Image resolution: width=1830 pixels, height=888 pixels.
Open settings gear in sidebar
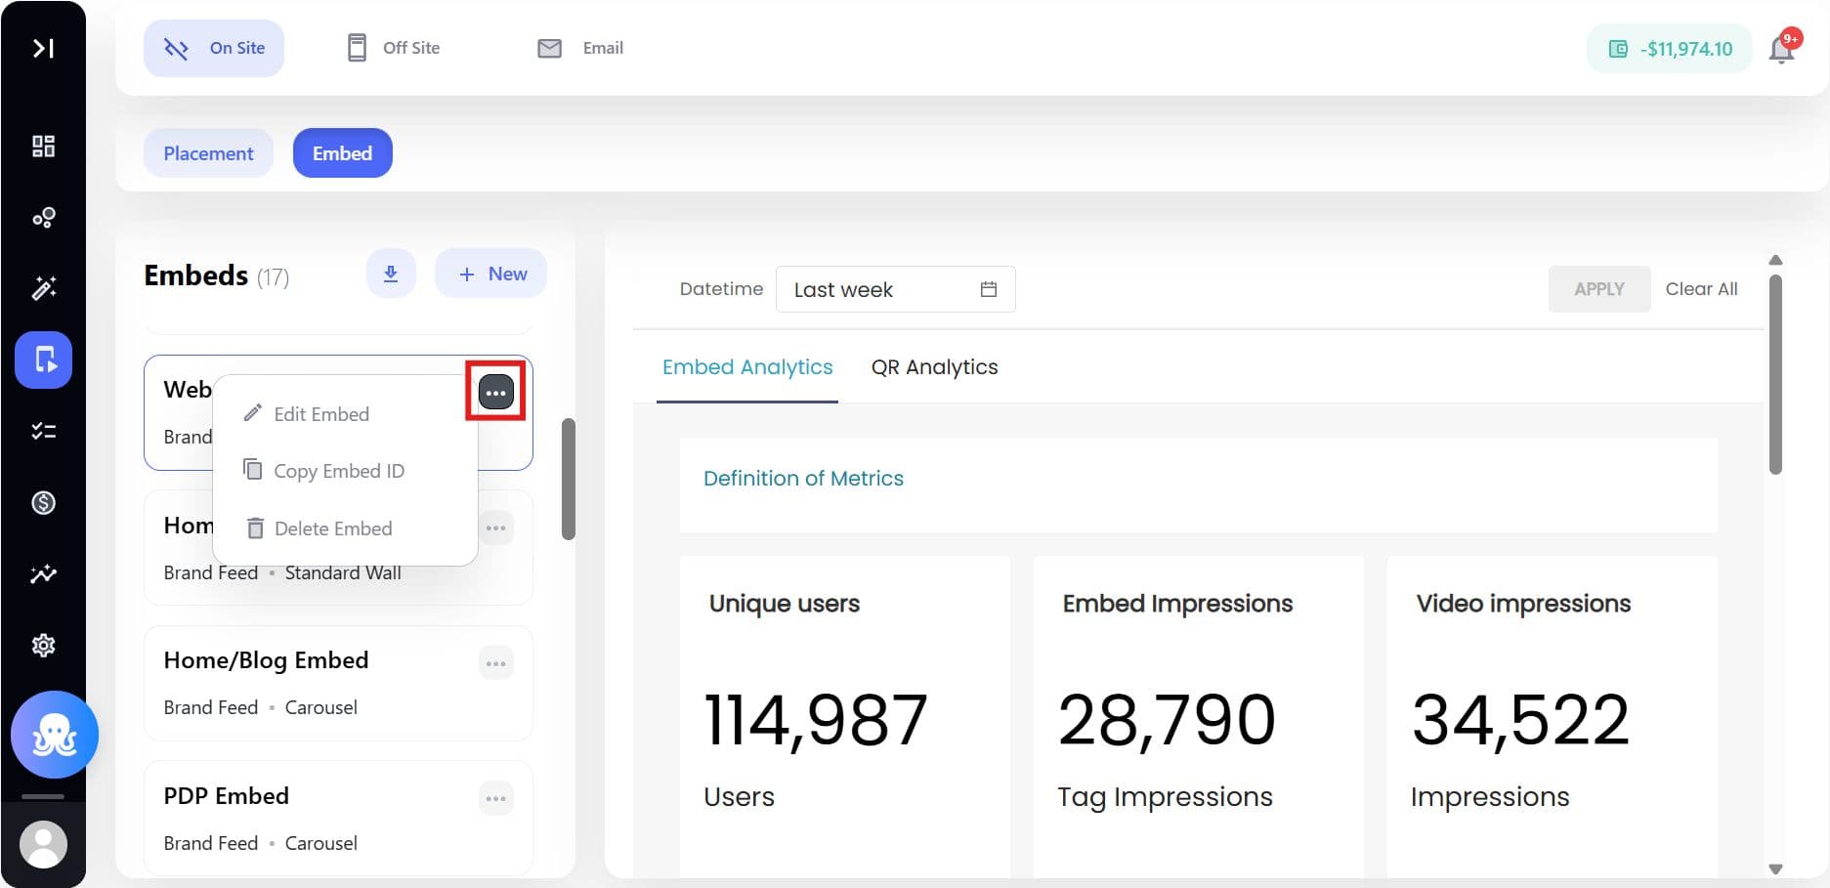pos(43,646)
